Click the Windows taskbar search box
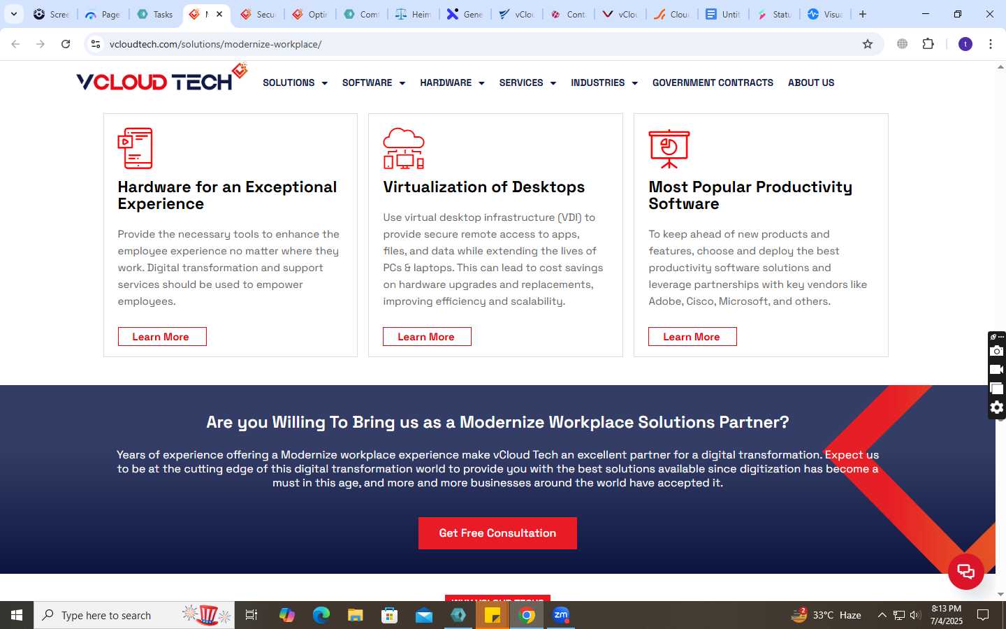The height and width of the screenshot is (629, 1006). pyautogui.click(x=134, y=615)
